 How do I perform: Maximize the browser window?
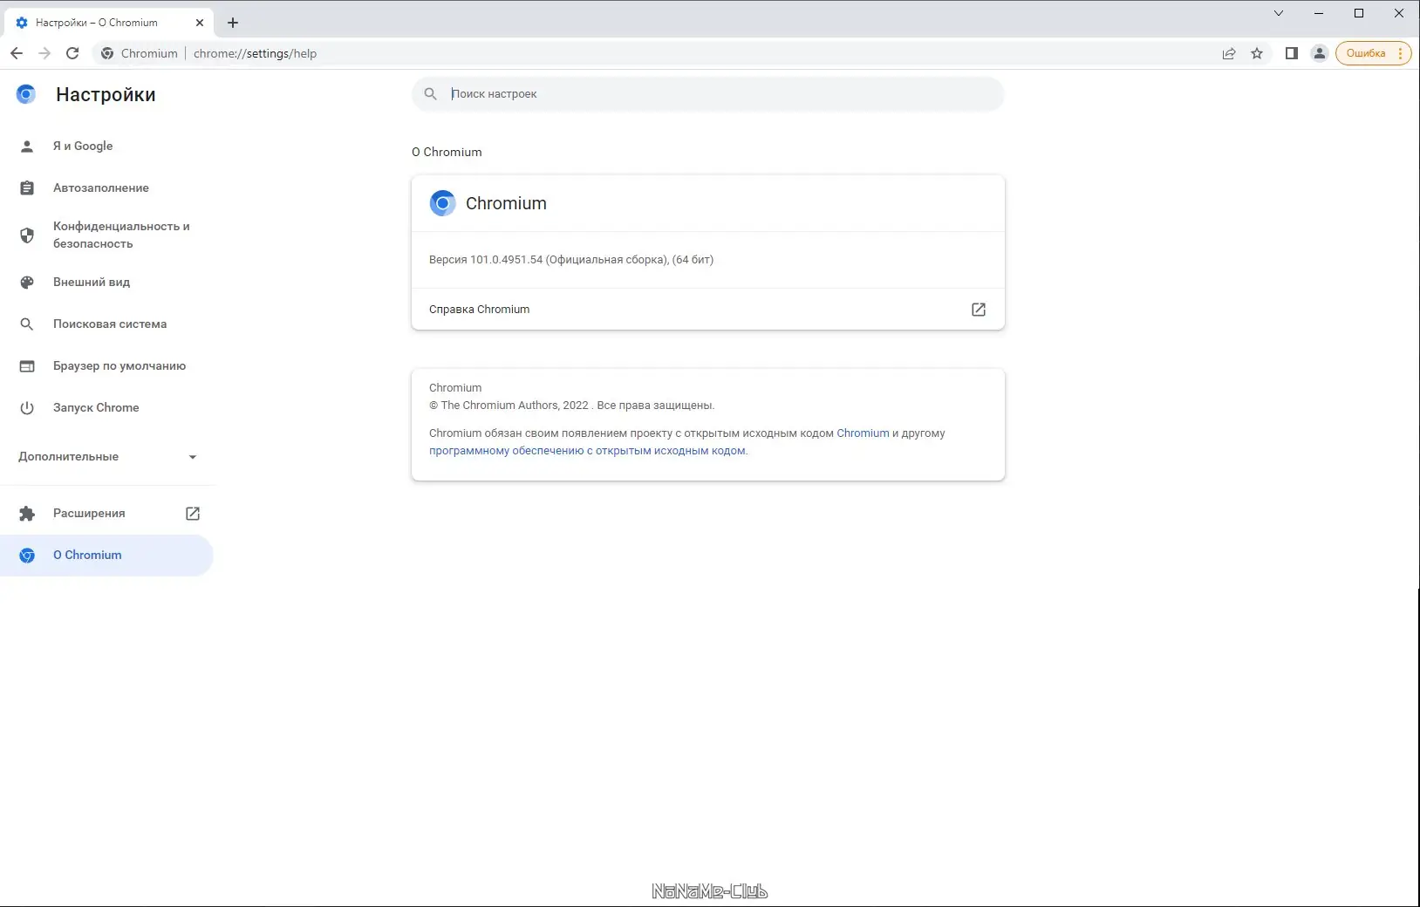tap(1359, 13)
